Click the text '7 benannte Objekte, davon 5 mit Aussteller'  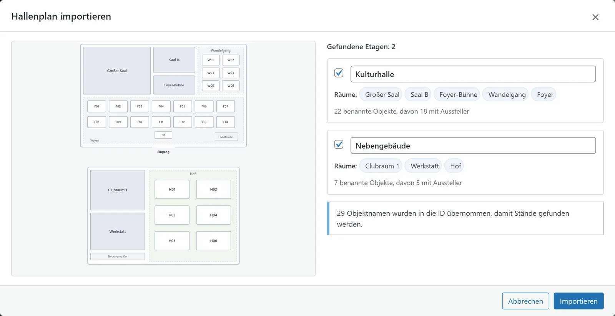(x=398, y=183)
